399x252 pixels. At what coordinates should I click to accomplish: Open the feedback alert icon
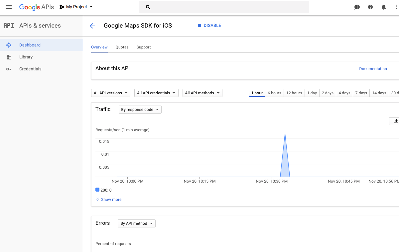pyautogui.click(x=357, y=7)
